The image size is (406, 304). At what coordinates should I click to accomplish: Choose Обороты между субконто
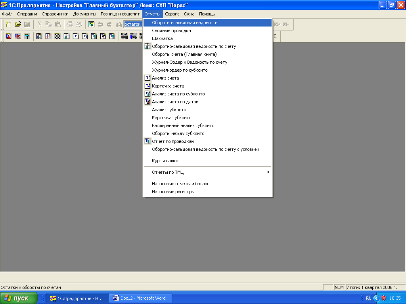coord(207,134)
